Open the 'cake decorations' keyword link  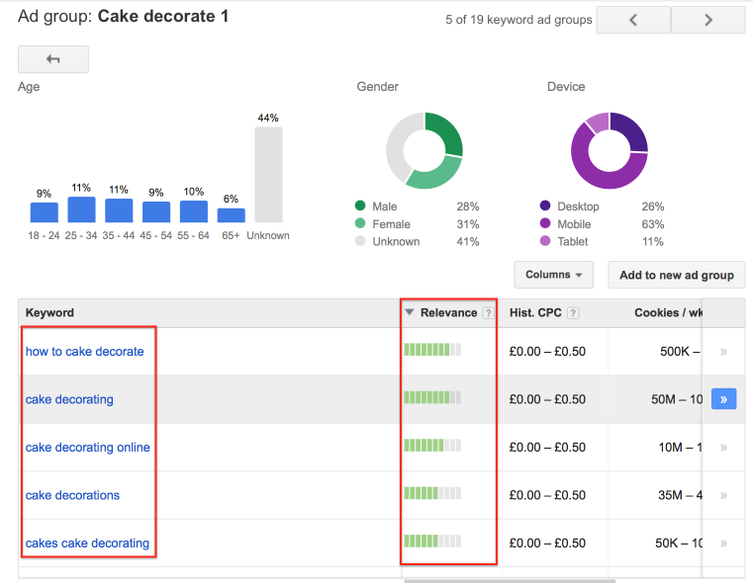pyautogui.click(x=72, y=495)
